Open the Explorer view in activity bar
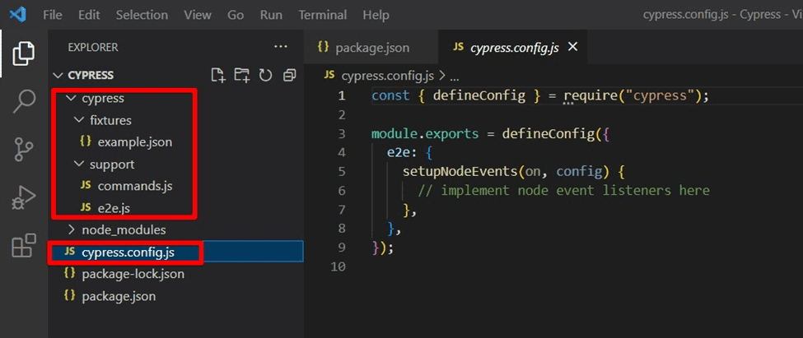 coord(24,54)
